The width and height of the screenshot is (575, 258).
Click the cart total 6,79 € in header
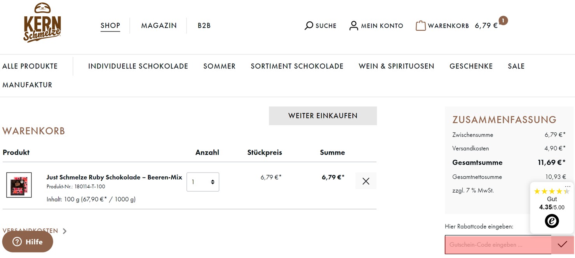pyautogui.click(x=486, y=26)
